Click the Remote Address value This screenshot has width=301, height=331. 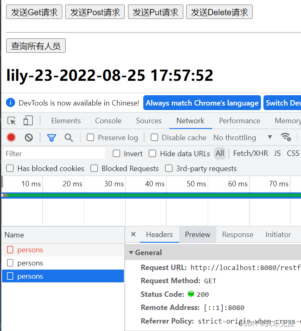point(224,308)
